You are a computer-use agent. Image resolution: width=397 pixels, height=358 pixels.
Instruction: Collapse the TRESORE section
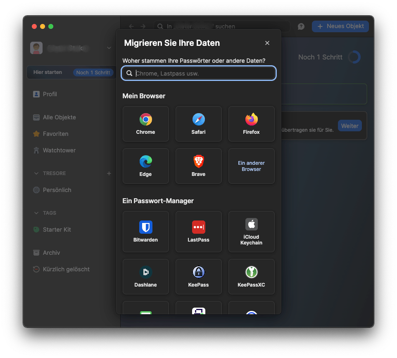coord(36,173)
